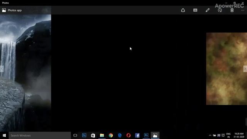
Task: Select the brown textured image
Action: pos(227,69)
